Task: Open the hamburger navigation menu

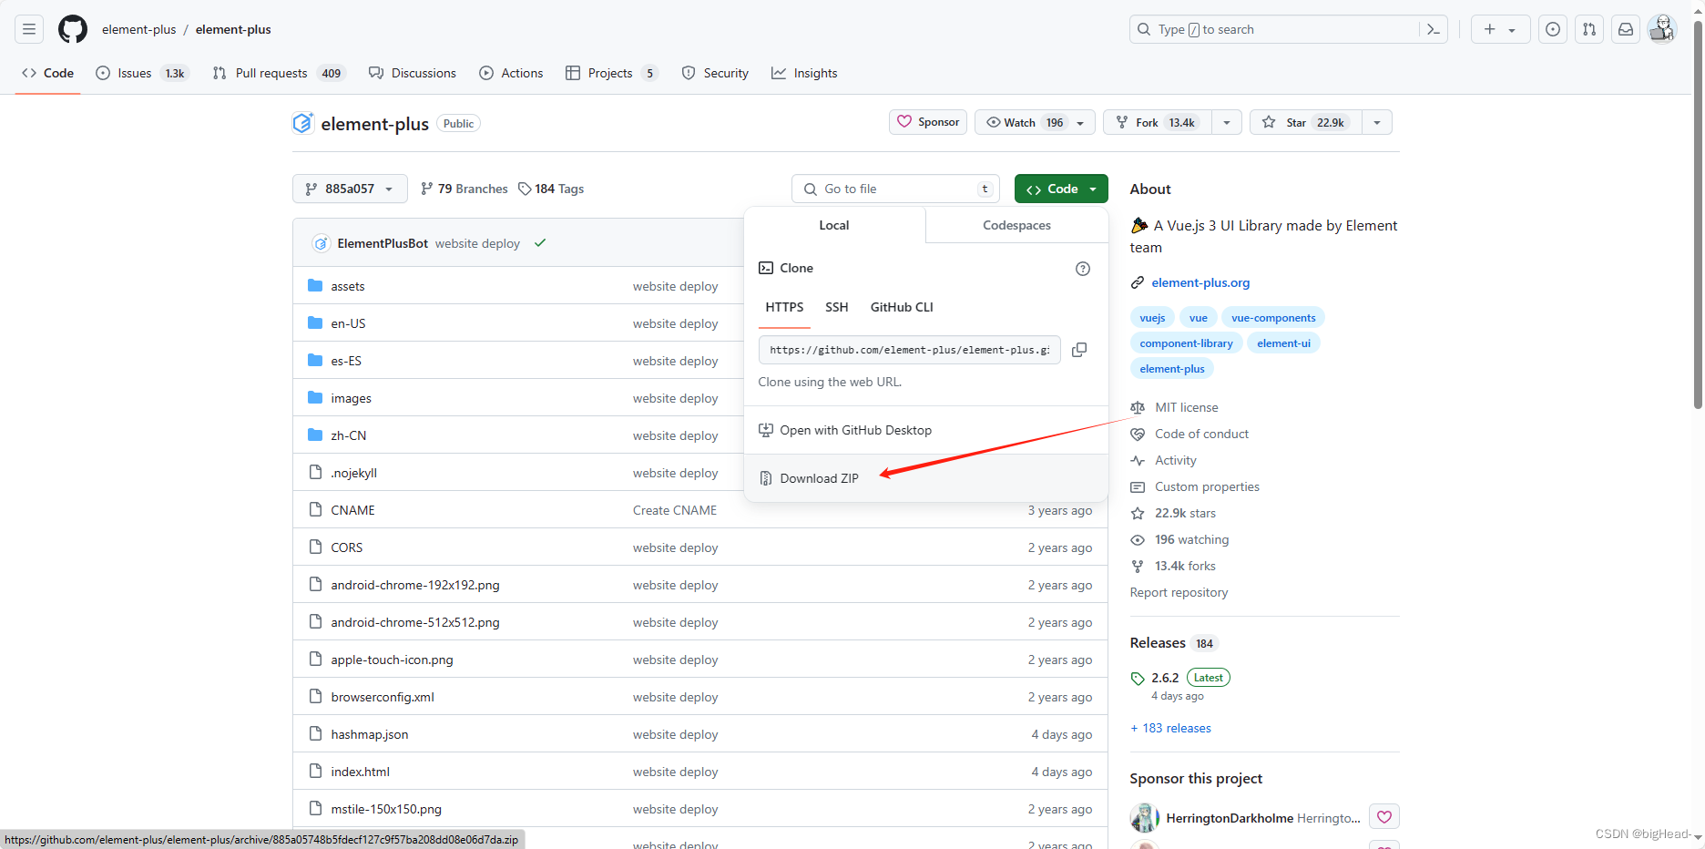Action: pyautogui.click(x=29, y=29)
